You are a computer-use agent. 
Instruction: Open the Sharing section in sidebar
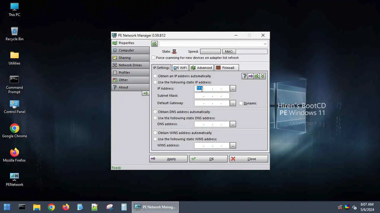(x=130, y=58)
